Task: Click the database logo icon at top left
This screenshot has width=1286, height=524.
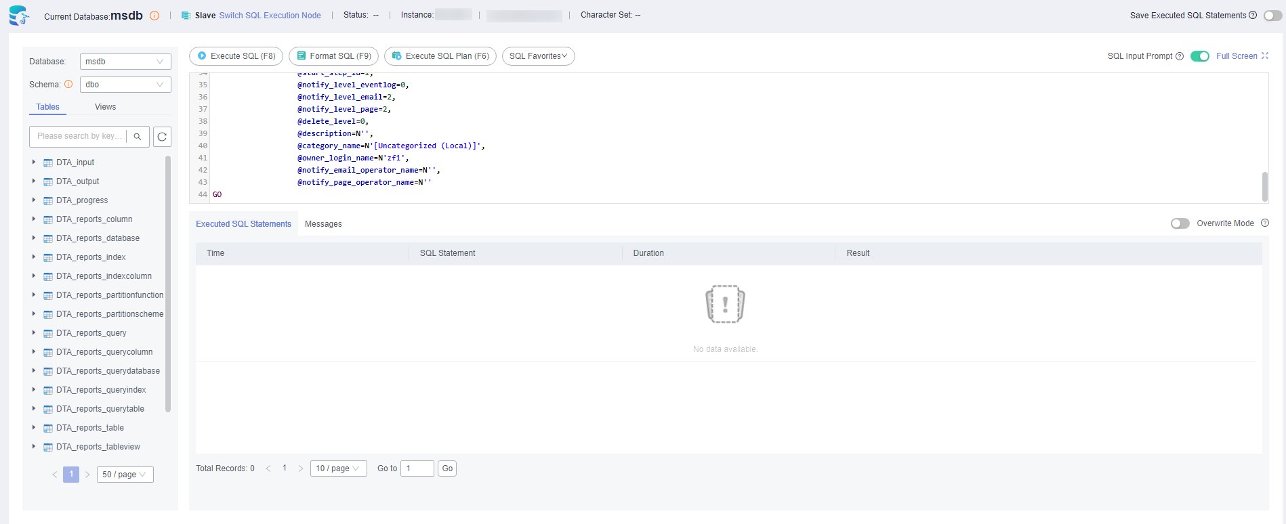Action: (x=19, y=15)
